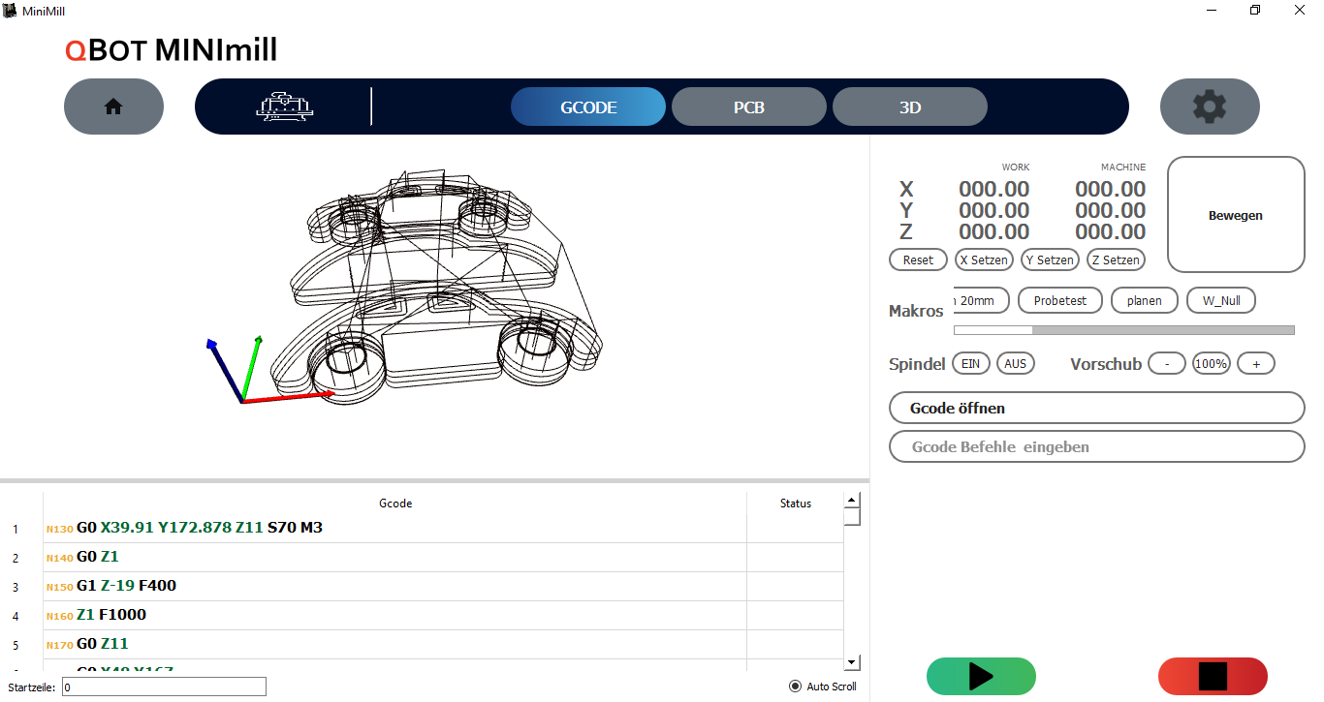Viewport: 1324px width, 702px height.
Task: Click the QBOT MINImill logo
Action: tap(171, 49)
